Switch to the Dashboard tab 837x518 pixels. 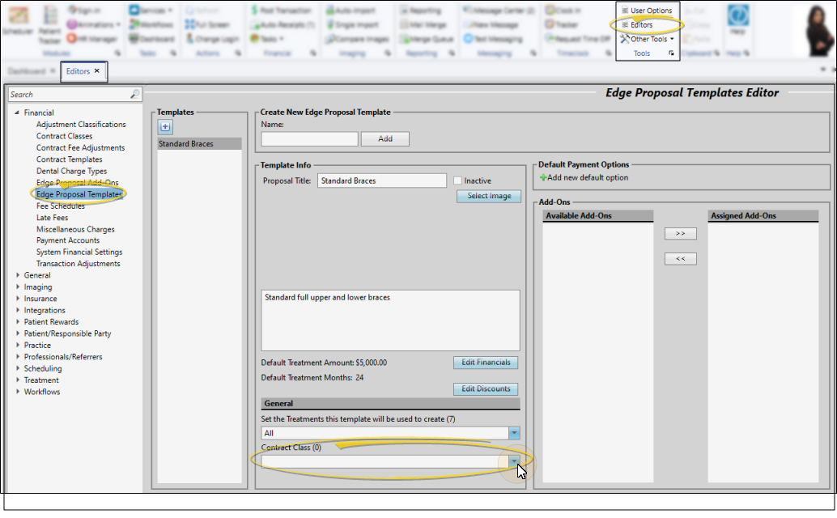(27, 71)
